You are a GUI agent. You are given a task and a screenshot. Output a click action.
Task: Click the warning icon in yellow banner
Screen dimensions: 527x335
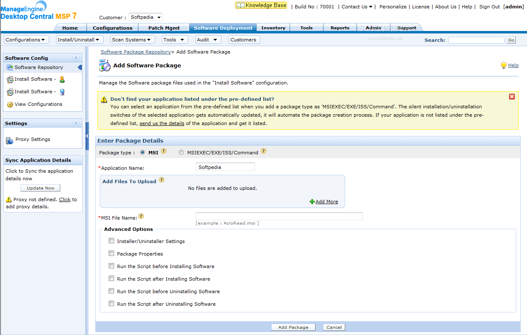(x=104, y=100)
